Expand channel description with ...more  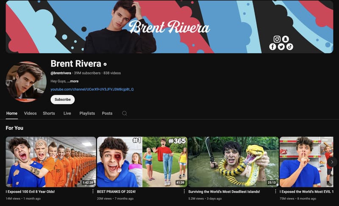73,81
